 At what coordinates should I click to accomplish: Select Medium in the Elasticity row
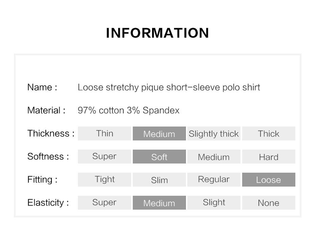coord(159,203)
